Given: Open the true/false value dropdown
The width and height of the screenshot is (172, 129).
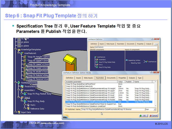Looking at the screenshot, I should [x=155, y=109].
